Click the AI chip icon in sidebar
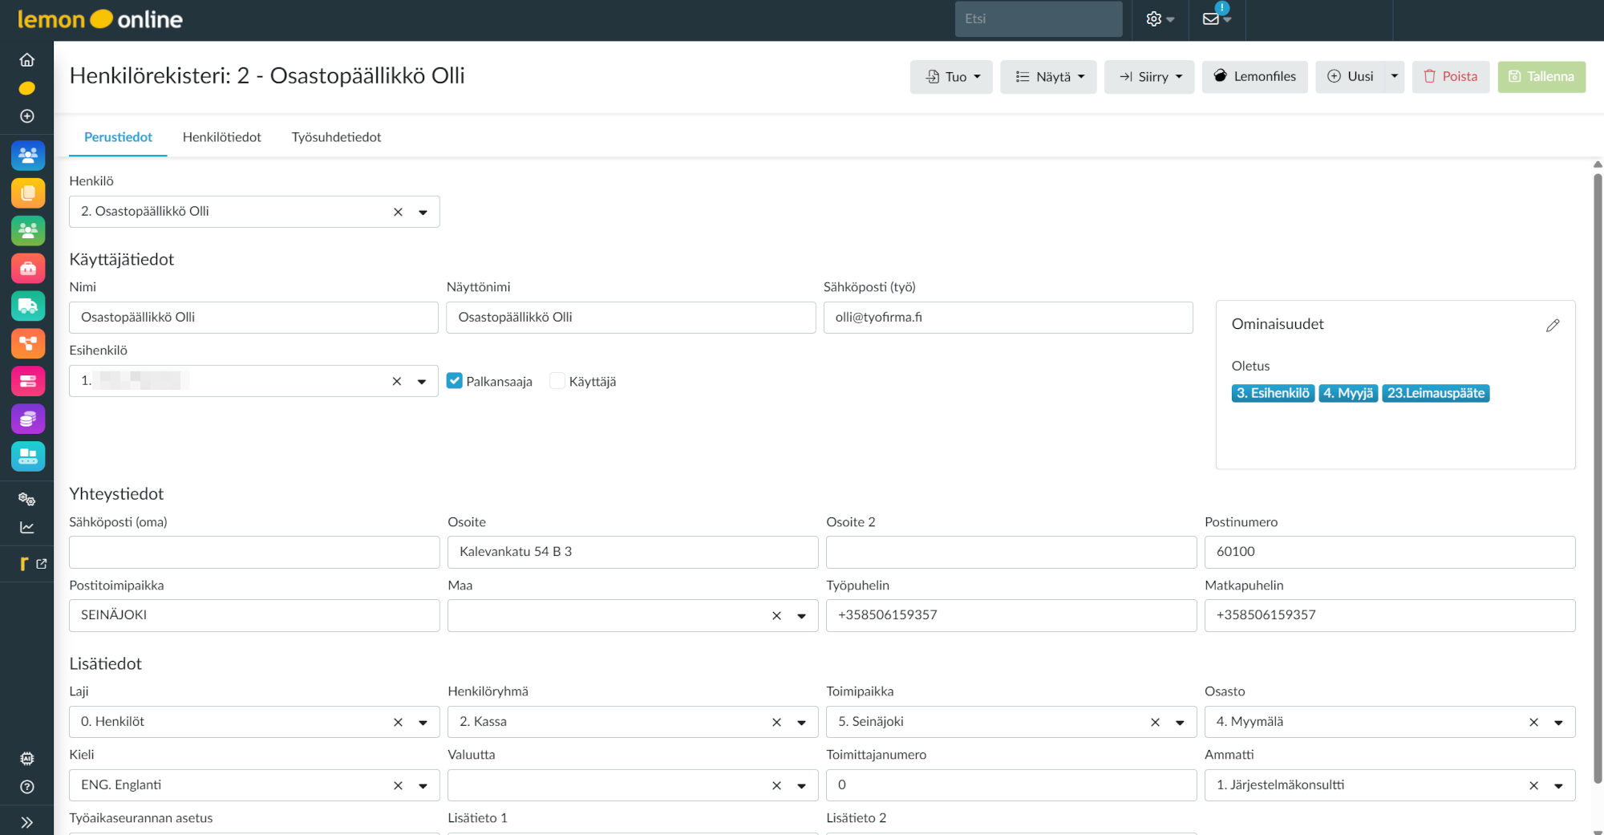Screen dimensions: 1604x835 click(x=27, y=759)
